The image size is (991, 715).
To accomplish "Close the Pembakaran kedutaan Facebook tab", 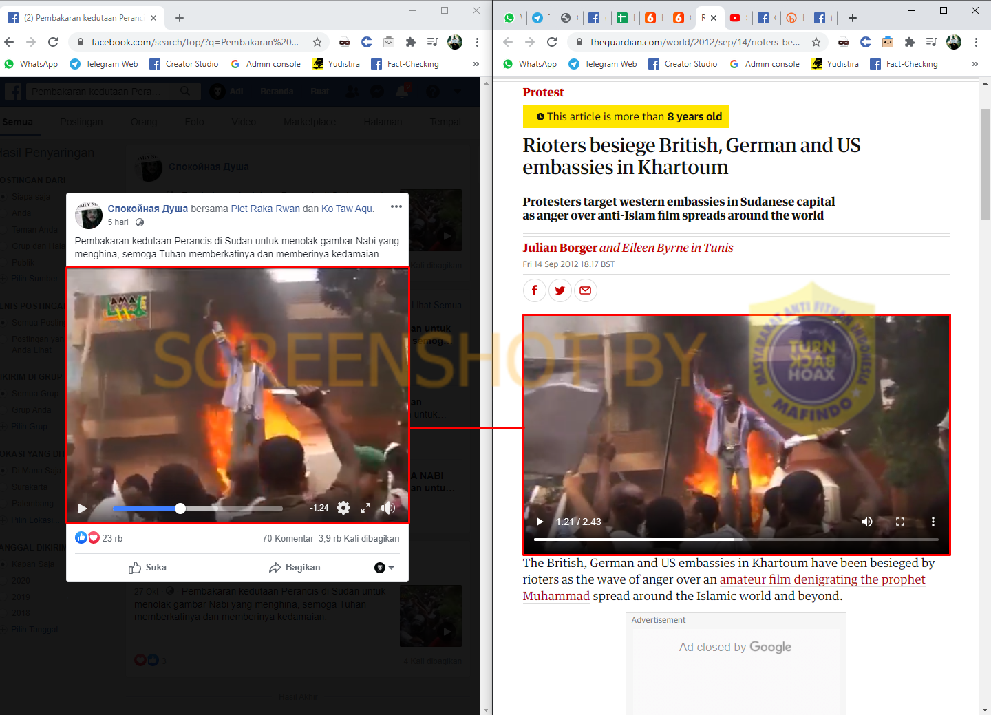I will click(153, 18).
